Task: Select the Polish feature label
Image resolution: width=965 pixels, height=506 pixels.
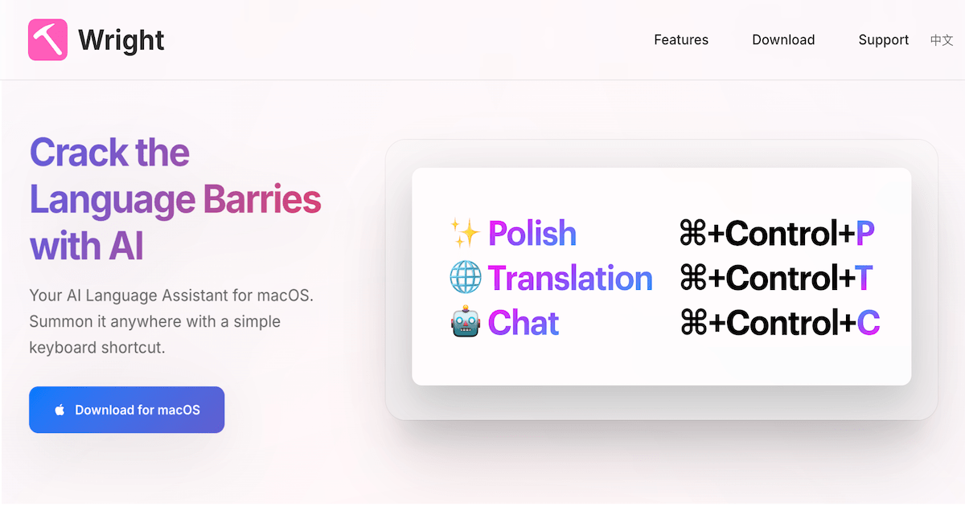Action: pos(532,233)
